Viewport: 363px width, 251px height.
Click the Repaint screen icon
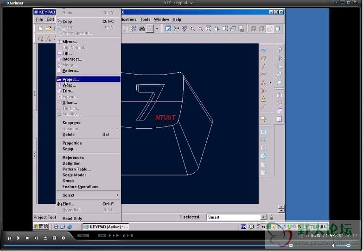pyautogui.click(x=168, y=29)
